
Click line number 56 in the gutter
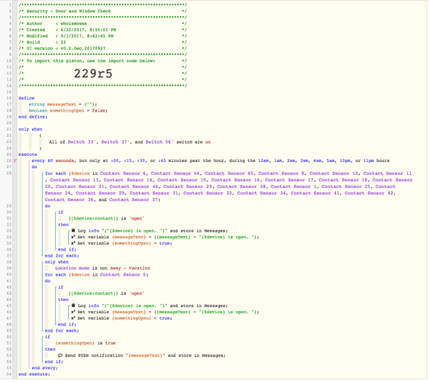tap(8, 374)
